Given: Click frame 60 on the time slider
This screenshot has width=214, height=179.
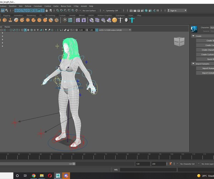Looking at the screenshot, I should pyautogui.click(x=83, y=156).
